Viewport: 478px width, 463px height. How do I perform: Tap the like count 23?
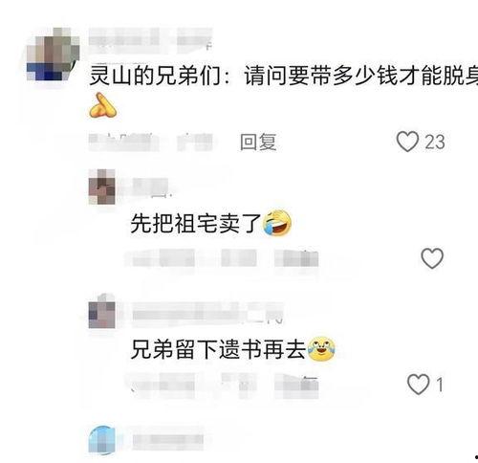(x=434, y=142)
